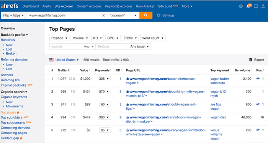Open Top subfolders in the sidebar
268x143 pixels.
[x=11, y=118]
